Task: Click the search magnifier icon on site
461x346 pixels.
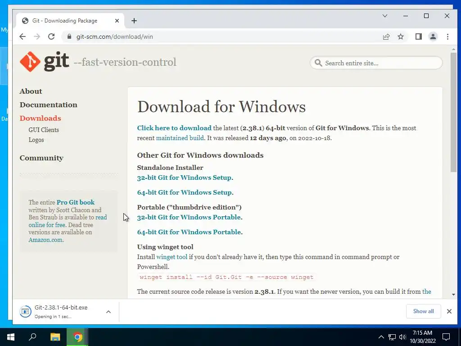Action: [318, 63]
